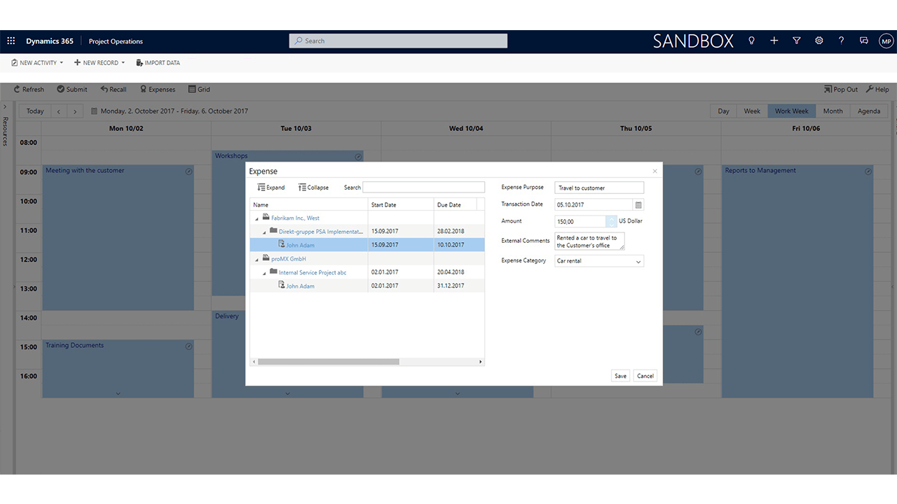Click Project Operations in the header
This screenshot has height=504, width=897.
116,41
